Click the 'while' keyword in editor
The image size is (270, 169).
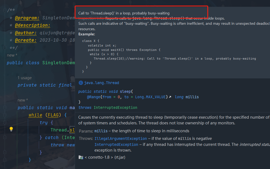[35, 115]
